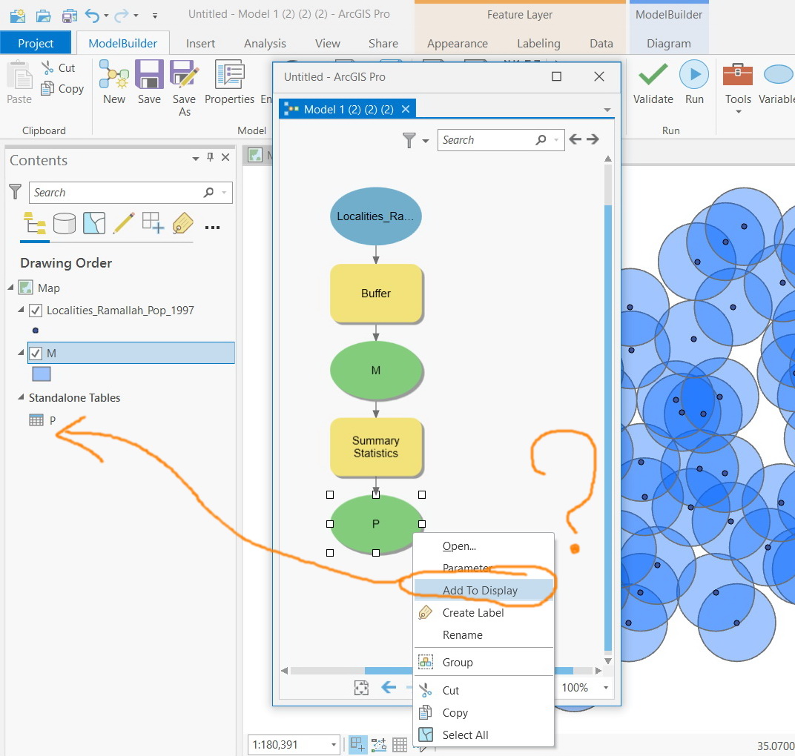Click New Project icon in quick access toolbar
This screenshot has height=756, width=795.
(17, 16)
